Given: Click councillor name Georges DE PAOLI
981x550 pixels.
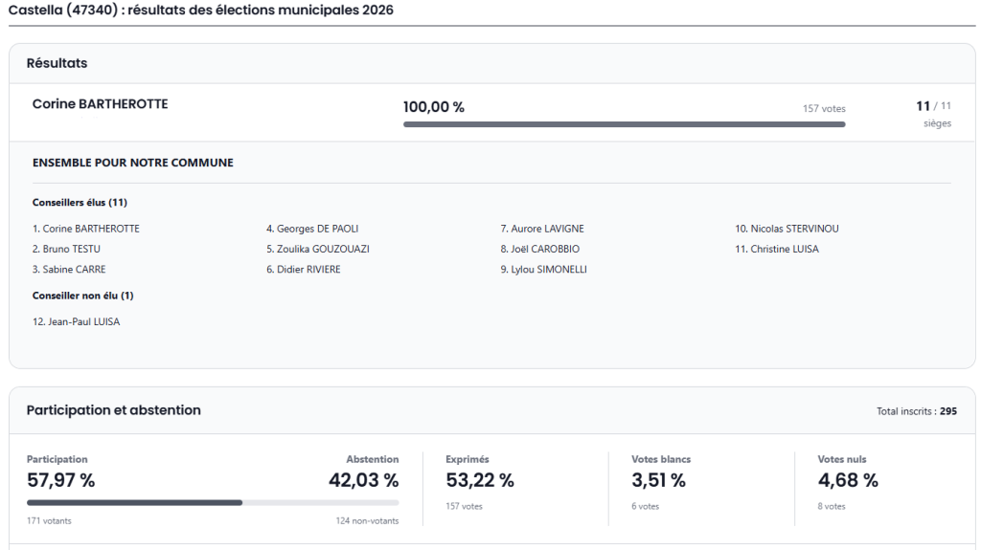Looking at the screenshot, I should click(x=312, y=229).
